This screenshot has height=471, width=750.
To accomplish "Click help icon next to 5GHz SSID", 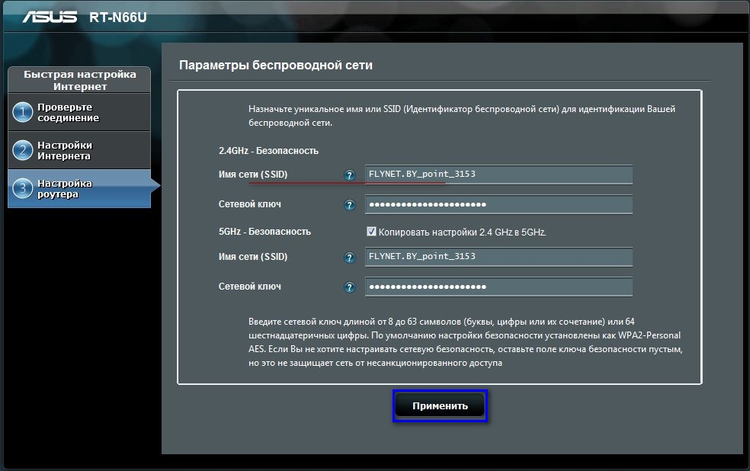I will [350, 258].
